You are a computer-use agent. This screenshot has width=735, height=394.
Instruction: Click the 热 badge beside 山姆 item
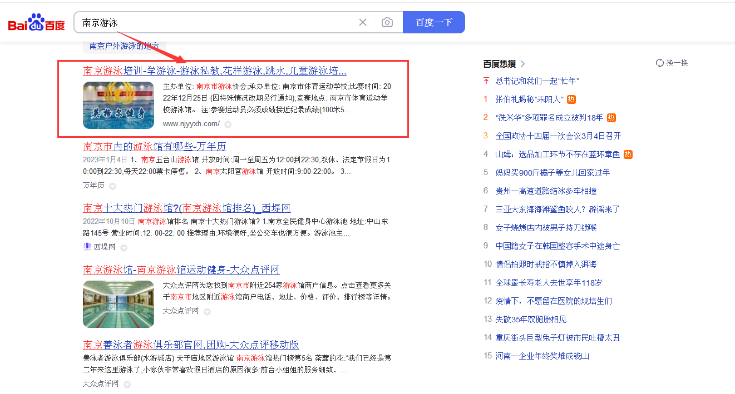(x=628, y=154)
